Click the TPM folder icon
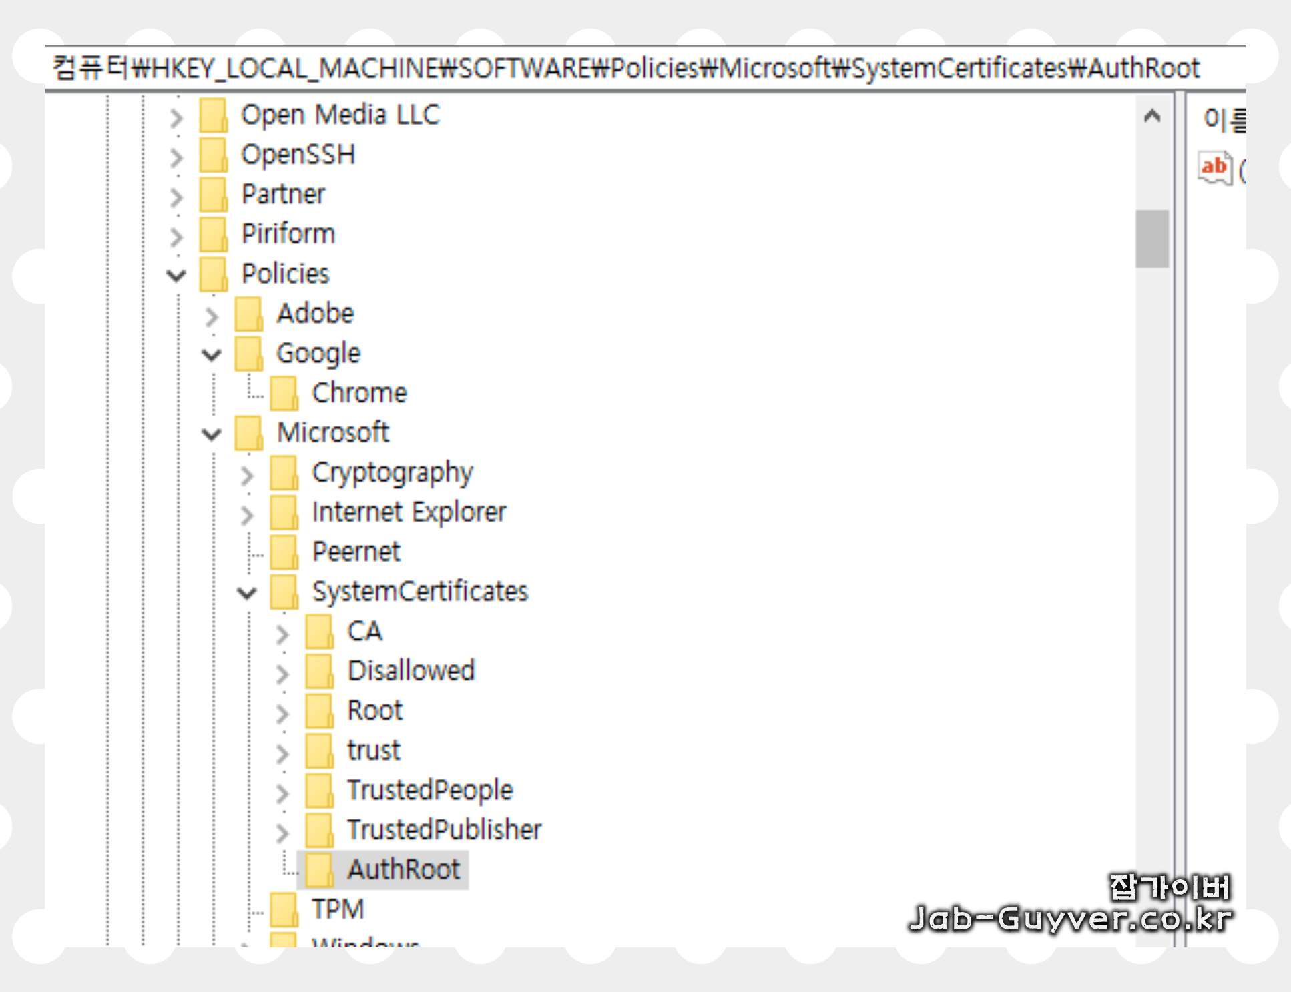 [284, 909]
